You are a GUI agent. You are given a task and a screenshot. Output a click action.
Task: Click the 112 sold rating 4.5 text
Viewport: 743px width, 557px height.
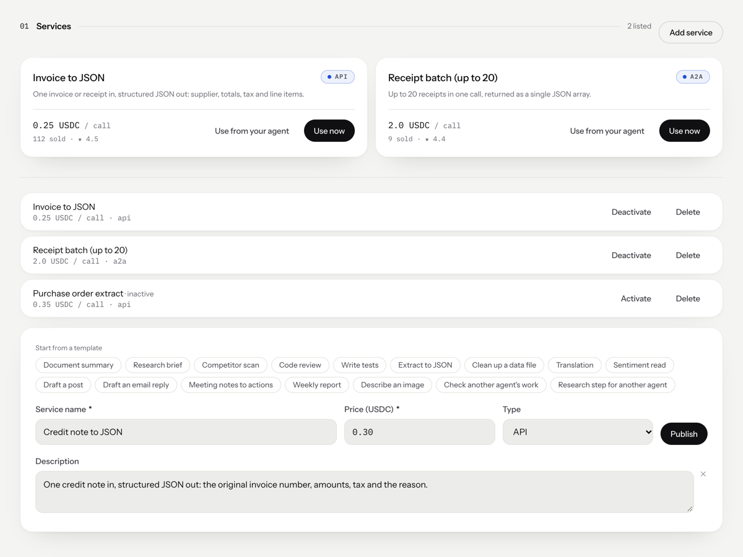(x=66, y=139)
